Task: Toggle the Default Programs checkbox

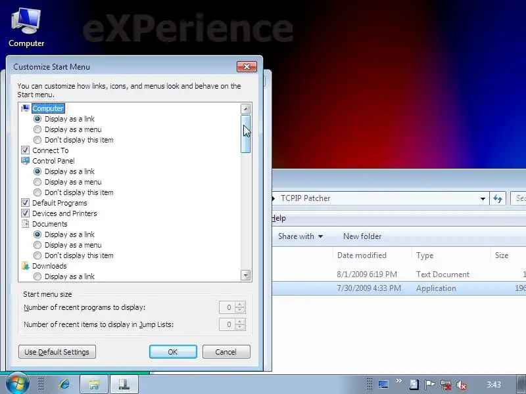Action: pos(25,203)
